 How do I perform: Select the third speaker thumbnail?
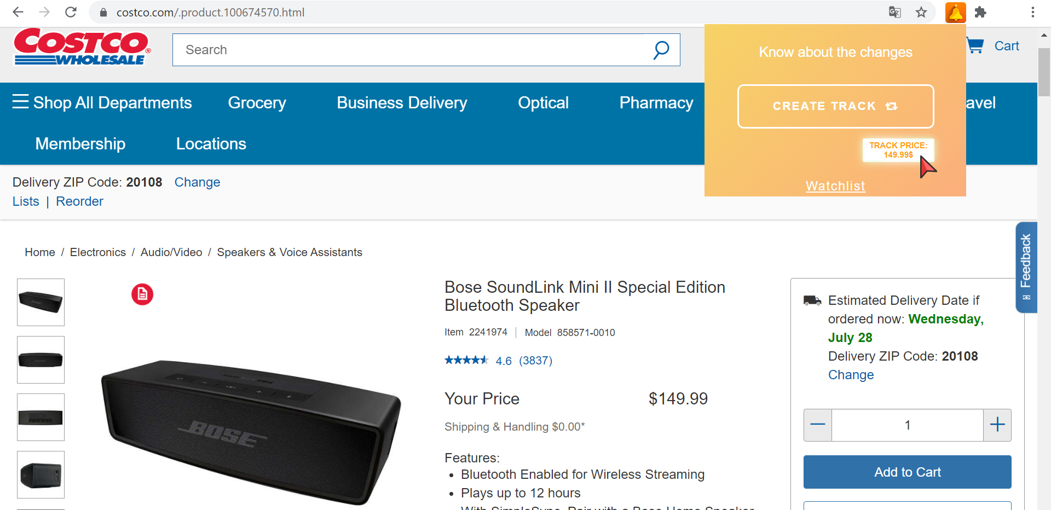tap(41, 417)
